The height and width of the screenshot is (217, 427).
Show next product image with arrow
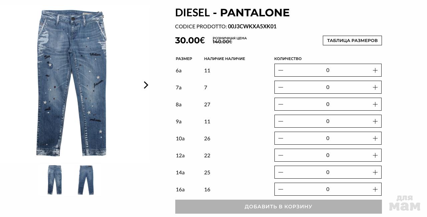(x=146, y=85)
